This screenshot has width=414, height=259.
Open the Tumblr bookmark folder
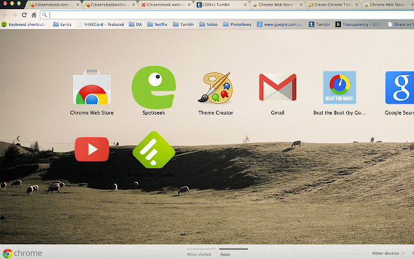(184, 25)
